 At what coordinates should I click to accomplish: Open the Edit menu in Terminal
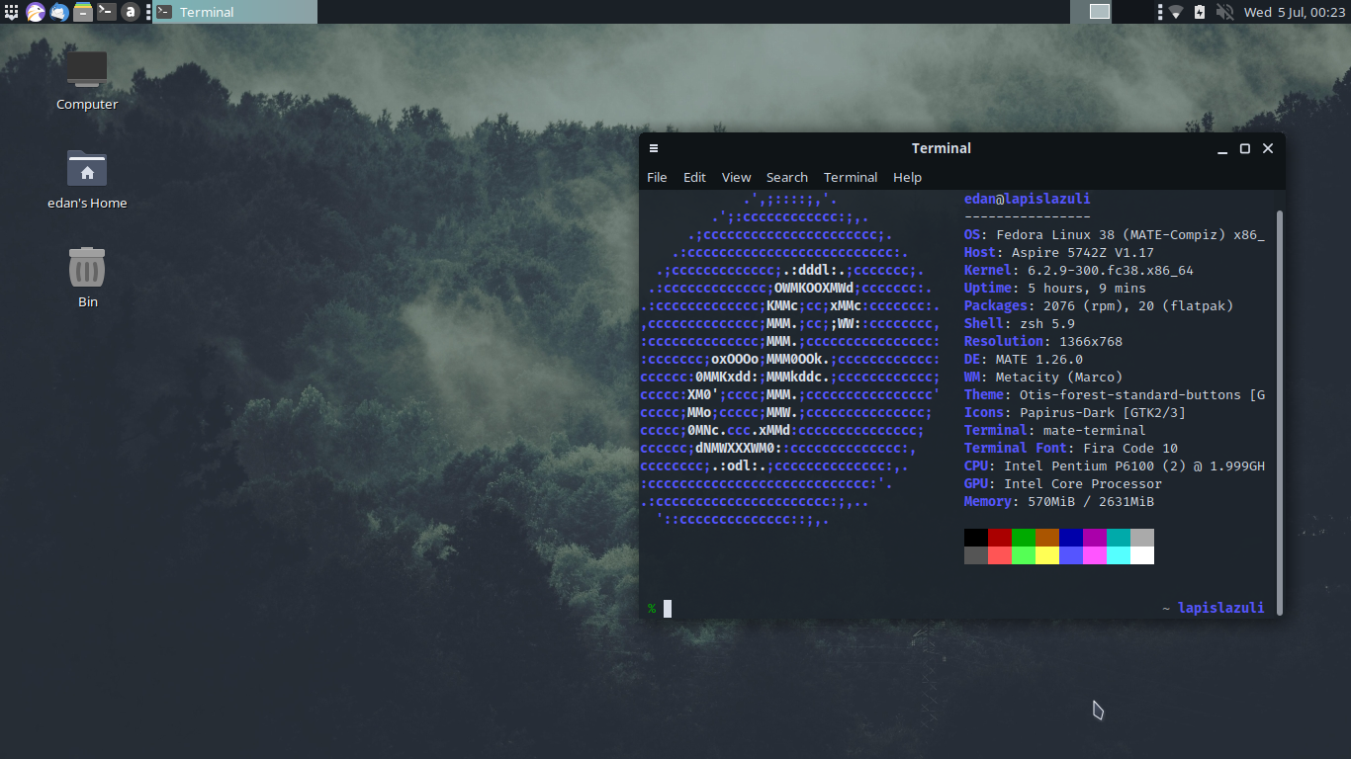click(694, 177)
